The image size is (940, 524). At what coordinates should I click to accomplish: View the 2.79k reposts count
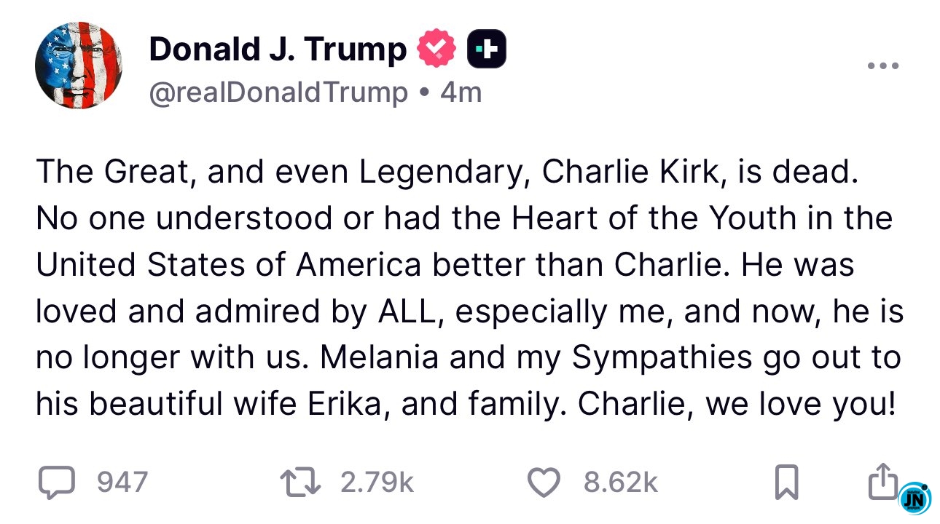point(377,482)
